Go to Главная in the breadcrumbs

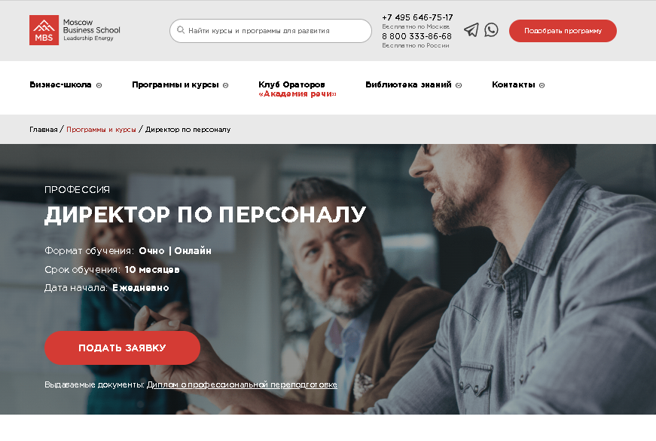tap(44, 130)
